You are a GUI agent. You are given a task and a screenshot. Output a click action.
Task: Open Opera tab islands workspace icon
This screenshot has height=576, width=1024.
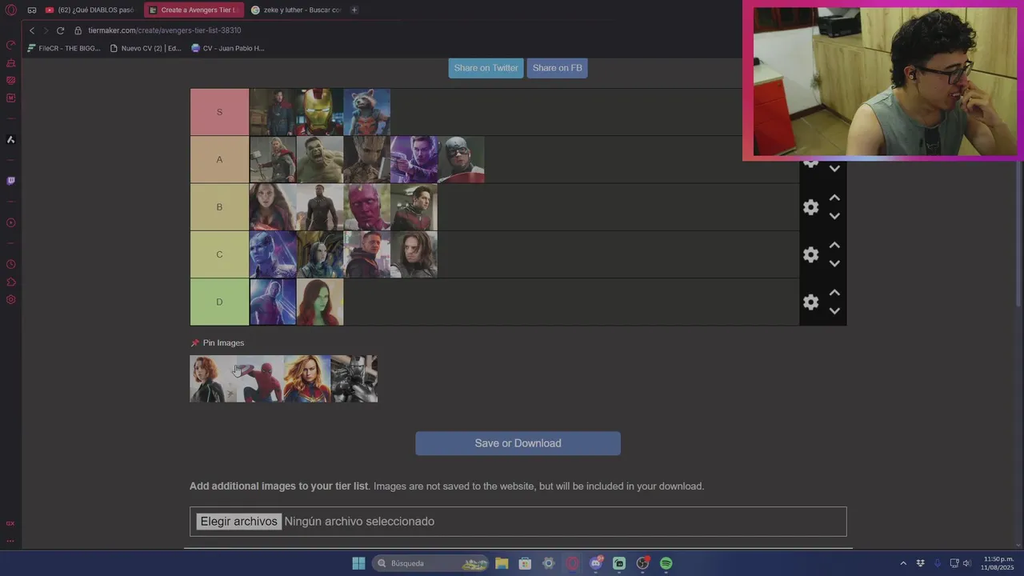click(31, 10)
